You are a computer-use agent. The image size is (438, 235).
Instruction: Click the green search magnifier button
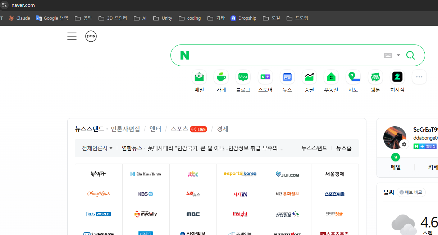pos(410,55)
